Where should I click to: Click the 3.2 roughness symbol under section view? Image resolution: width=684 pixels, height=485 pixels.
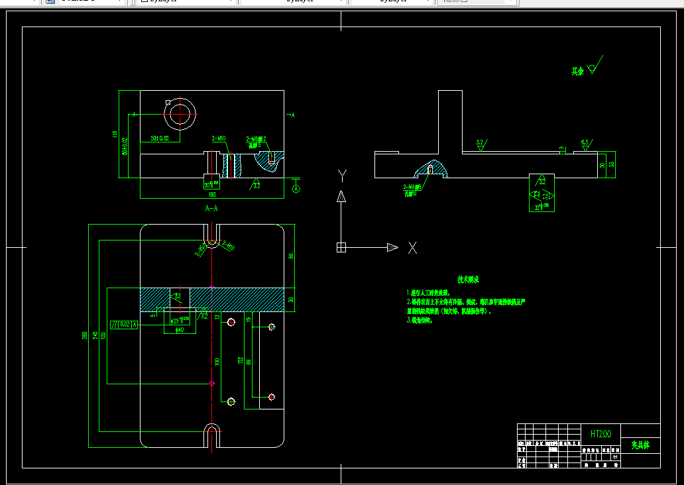[256, 184]
